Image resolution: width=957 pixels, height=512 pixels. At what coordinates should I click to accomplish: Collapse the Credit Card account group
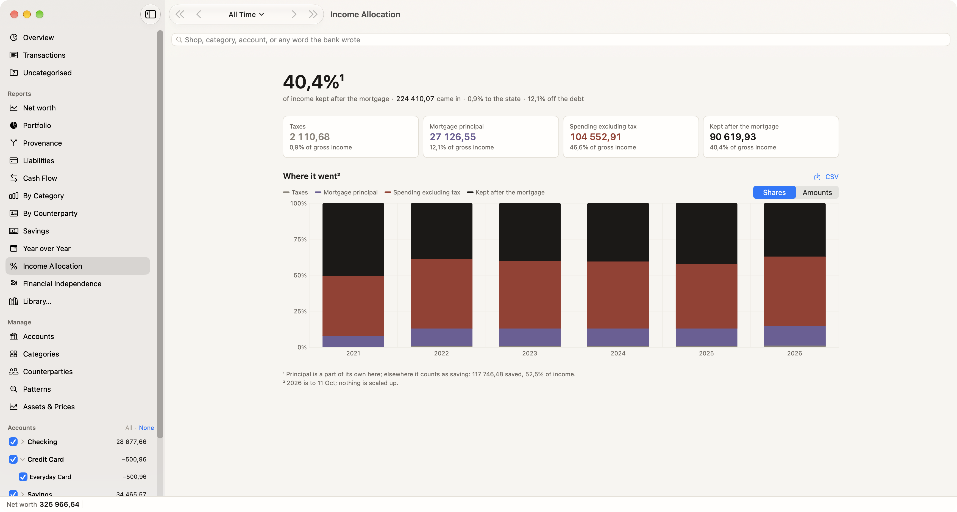point(23,459)
